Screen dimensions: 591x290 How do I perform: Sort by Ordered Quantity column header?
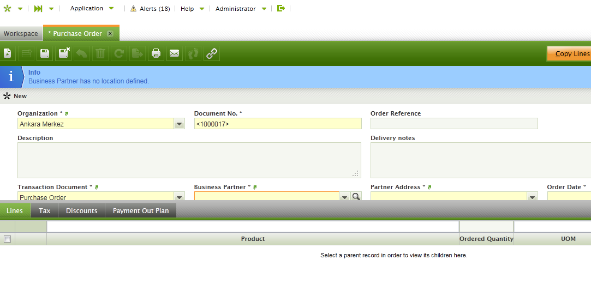(x=487, y=239)
